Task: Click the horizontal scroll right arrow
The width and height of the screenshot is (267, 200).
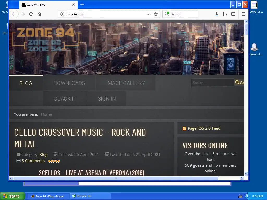Action: [x=242, y=178]
